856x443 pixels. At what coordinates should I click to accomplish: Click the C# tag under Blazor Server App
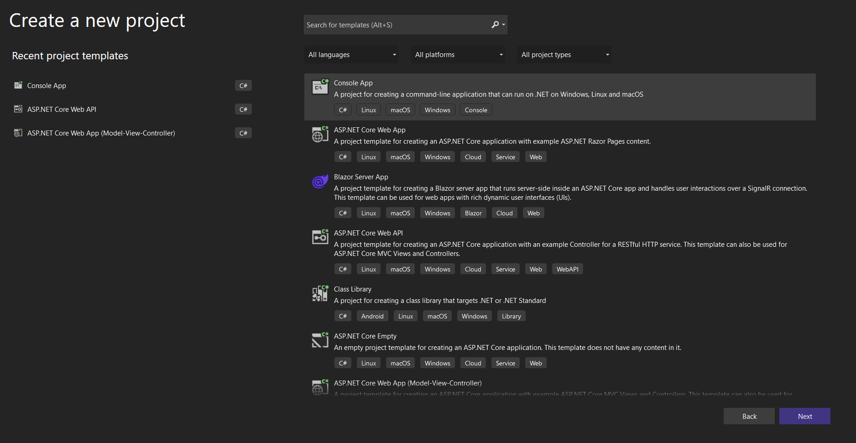tap(343, 213)
